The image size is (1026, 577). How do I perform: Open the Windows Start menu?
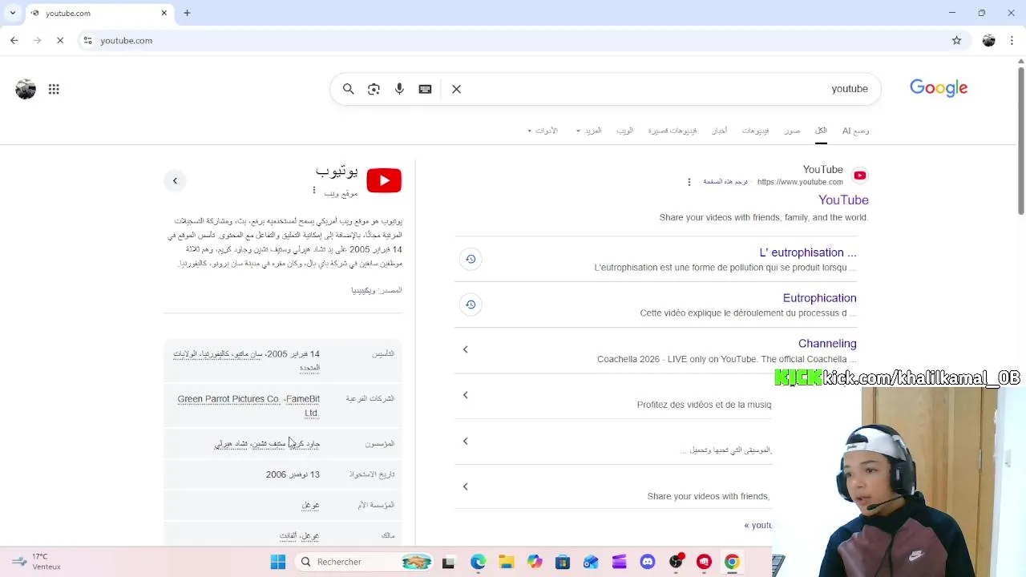278,562
